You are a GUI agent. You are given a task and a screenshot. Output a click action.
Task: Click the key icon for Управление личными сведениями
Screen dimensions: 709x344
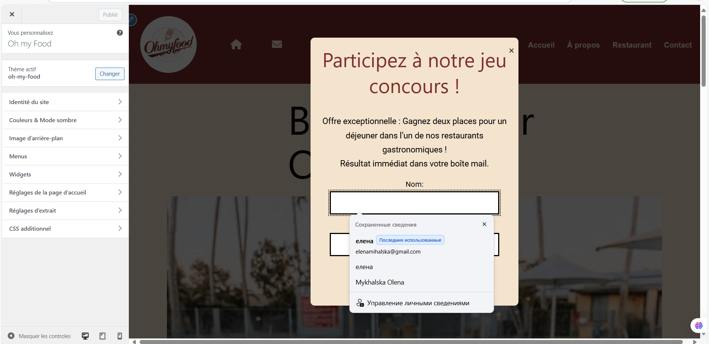[360, 303]
